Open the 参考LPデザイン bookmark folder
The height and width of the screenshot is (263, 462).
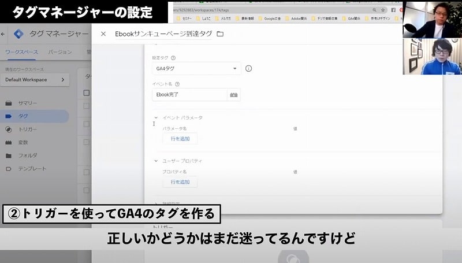[x=378, y=18]
